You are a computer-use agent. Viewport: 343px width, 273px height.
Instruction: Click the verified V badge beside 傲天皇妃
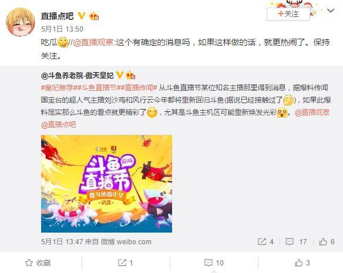tap(120, 75)
